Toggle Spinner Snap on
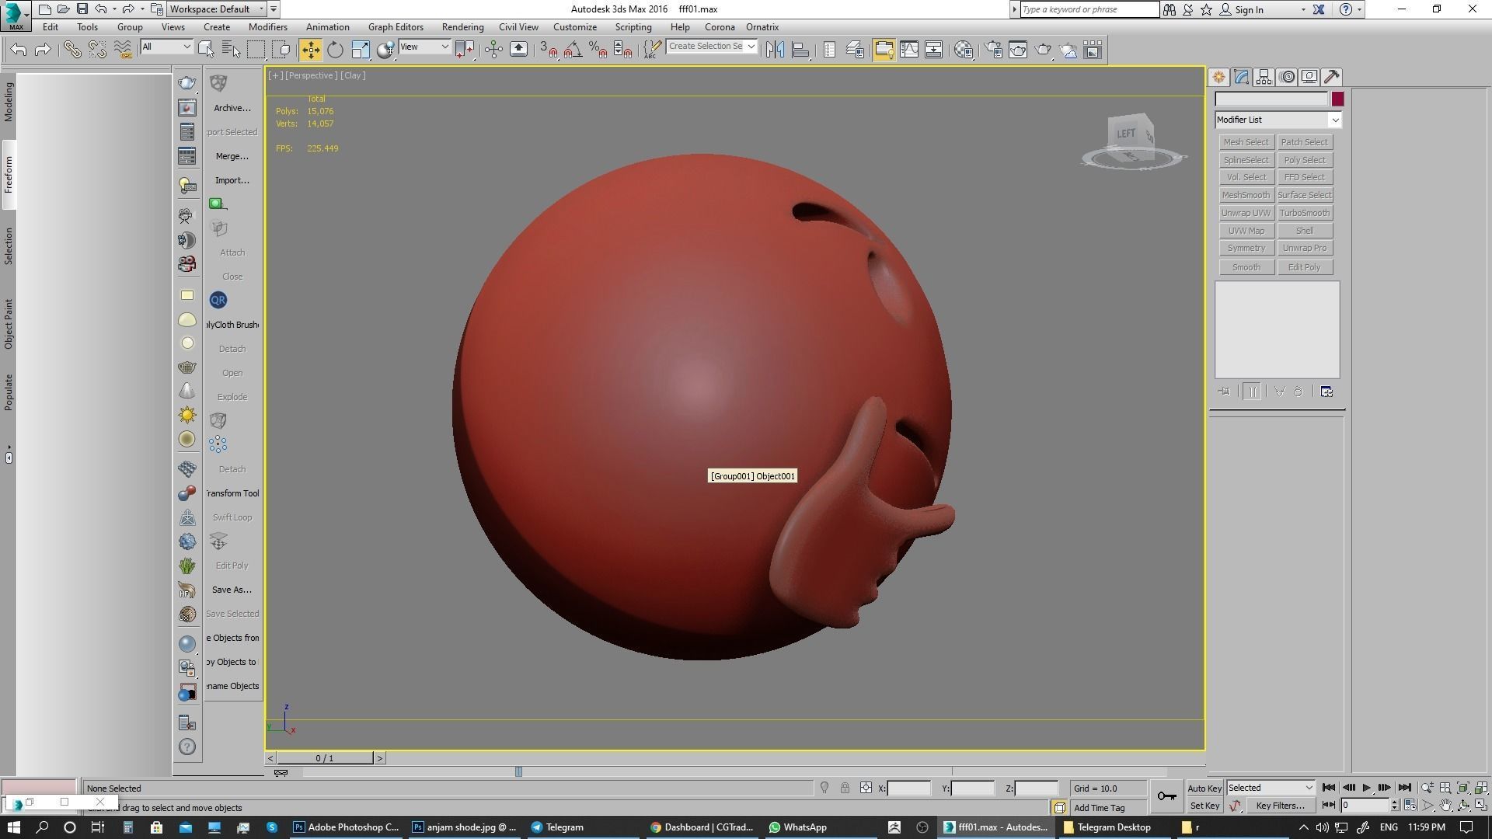 tap(623, 50)
